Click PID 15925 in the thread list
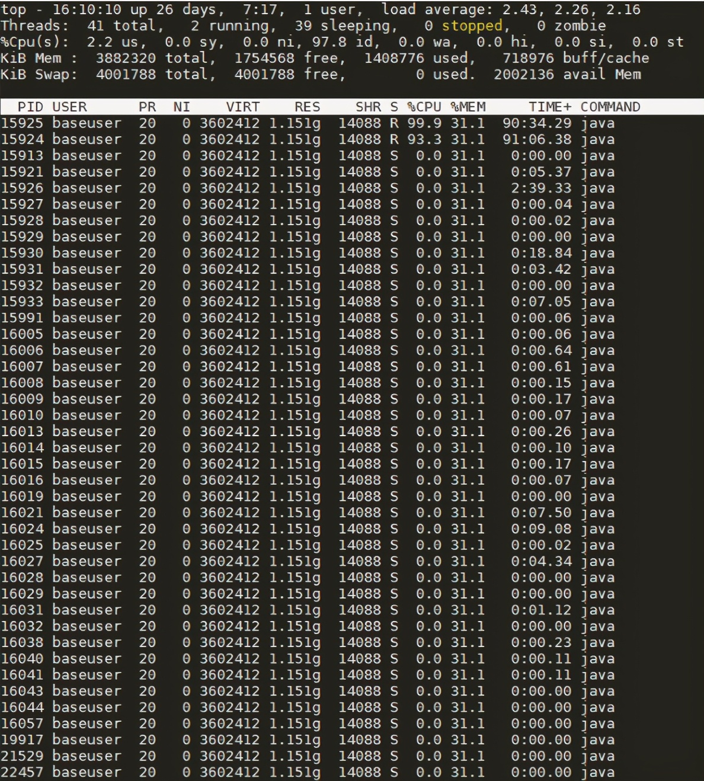Viewport: 704px width, 781px height. (x=22, y=123)
